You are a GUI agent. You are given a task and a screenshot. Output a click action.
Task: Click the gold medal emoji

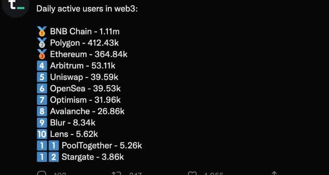click(x=42, y=31)
